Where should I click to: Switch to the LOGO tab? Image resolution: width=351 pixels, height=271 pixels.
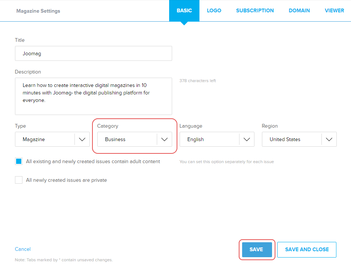[214, 10]
